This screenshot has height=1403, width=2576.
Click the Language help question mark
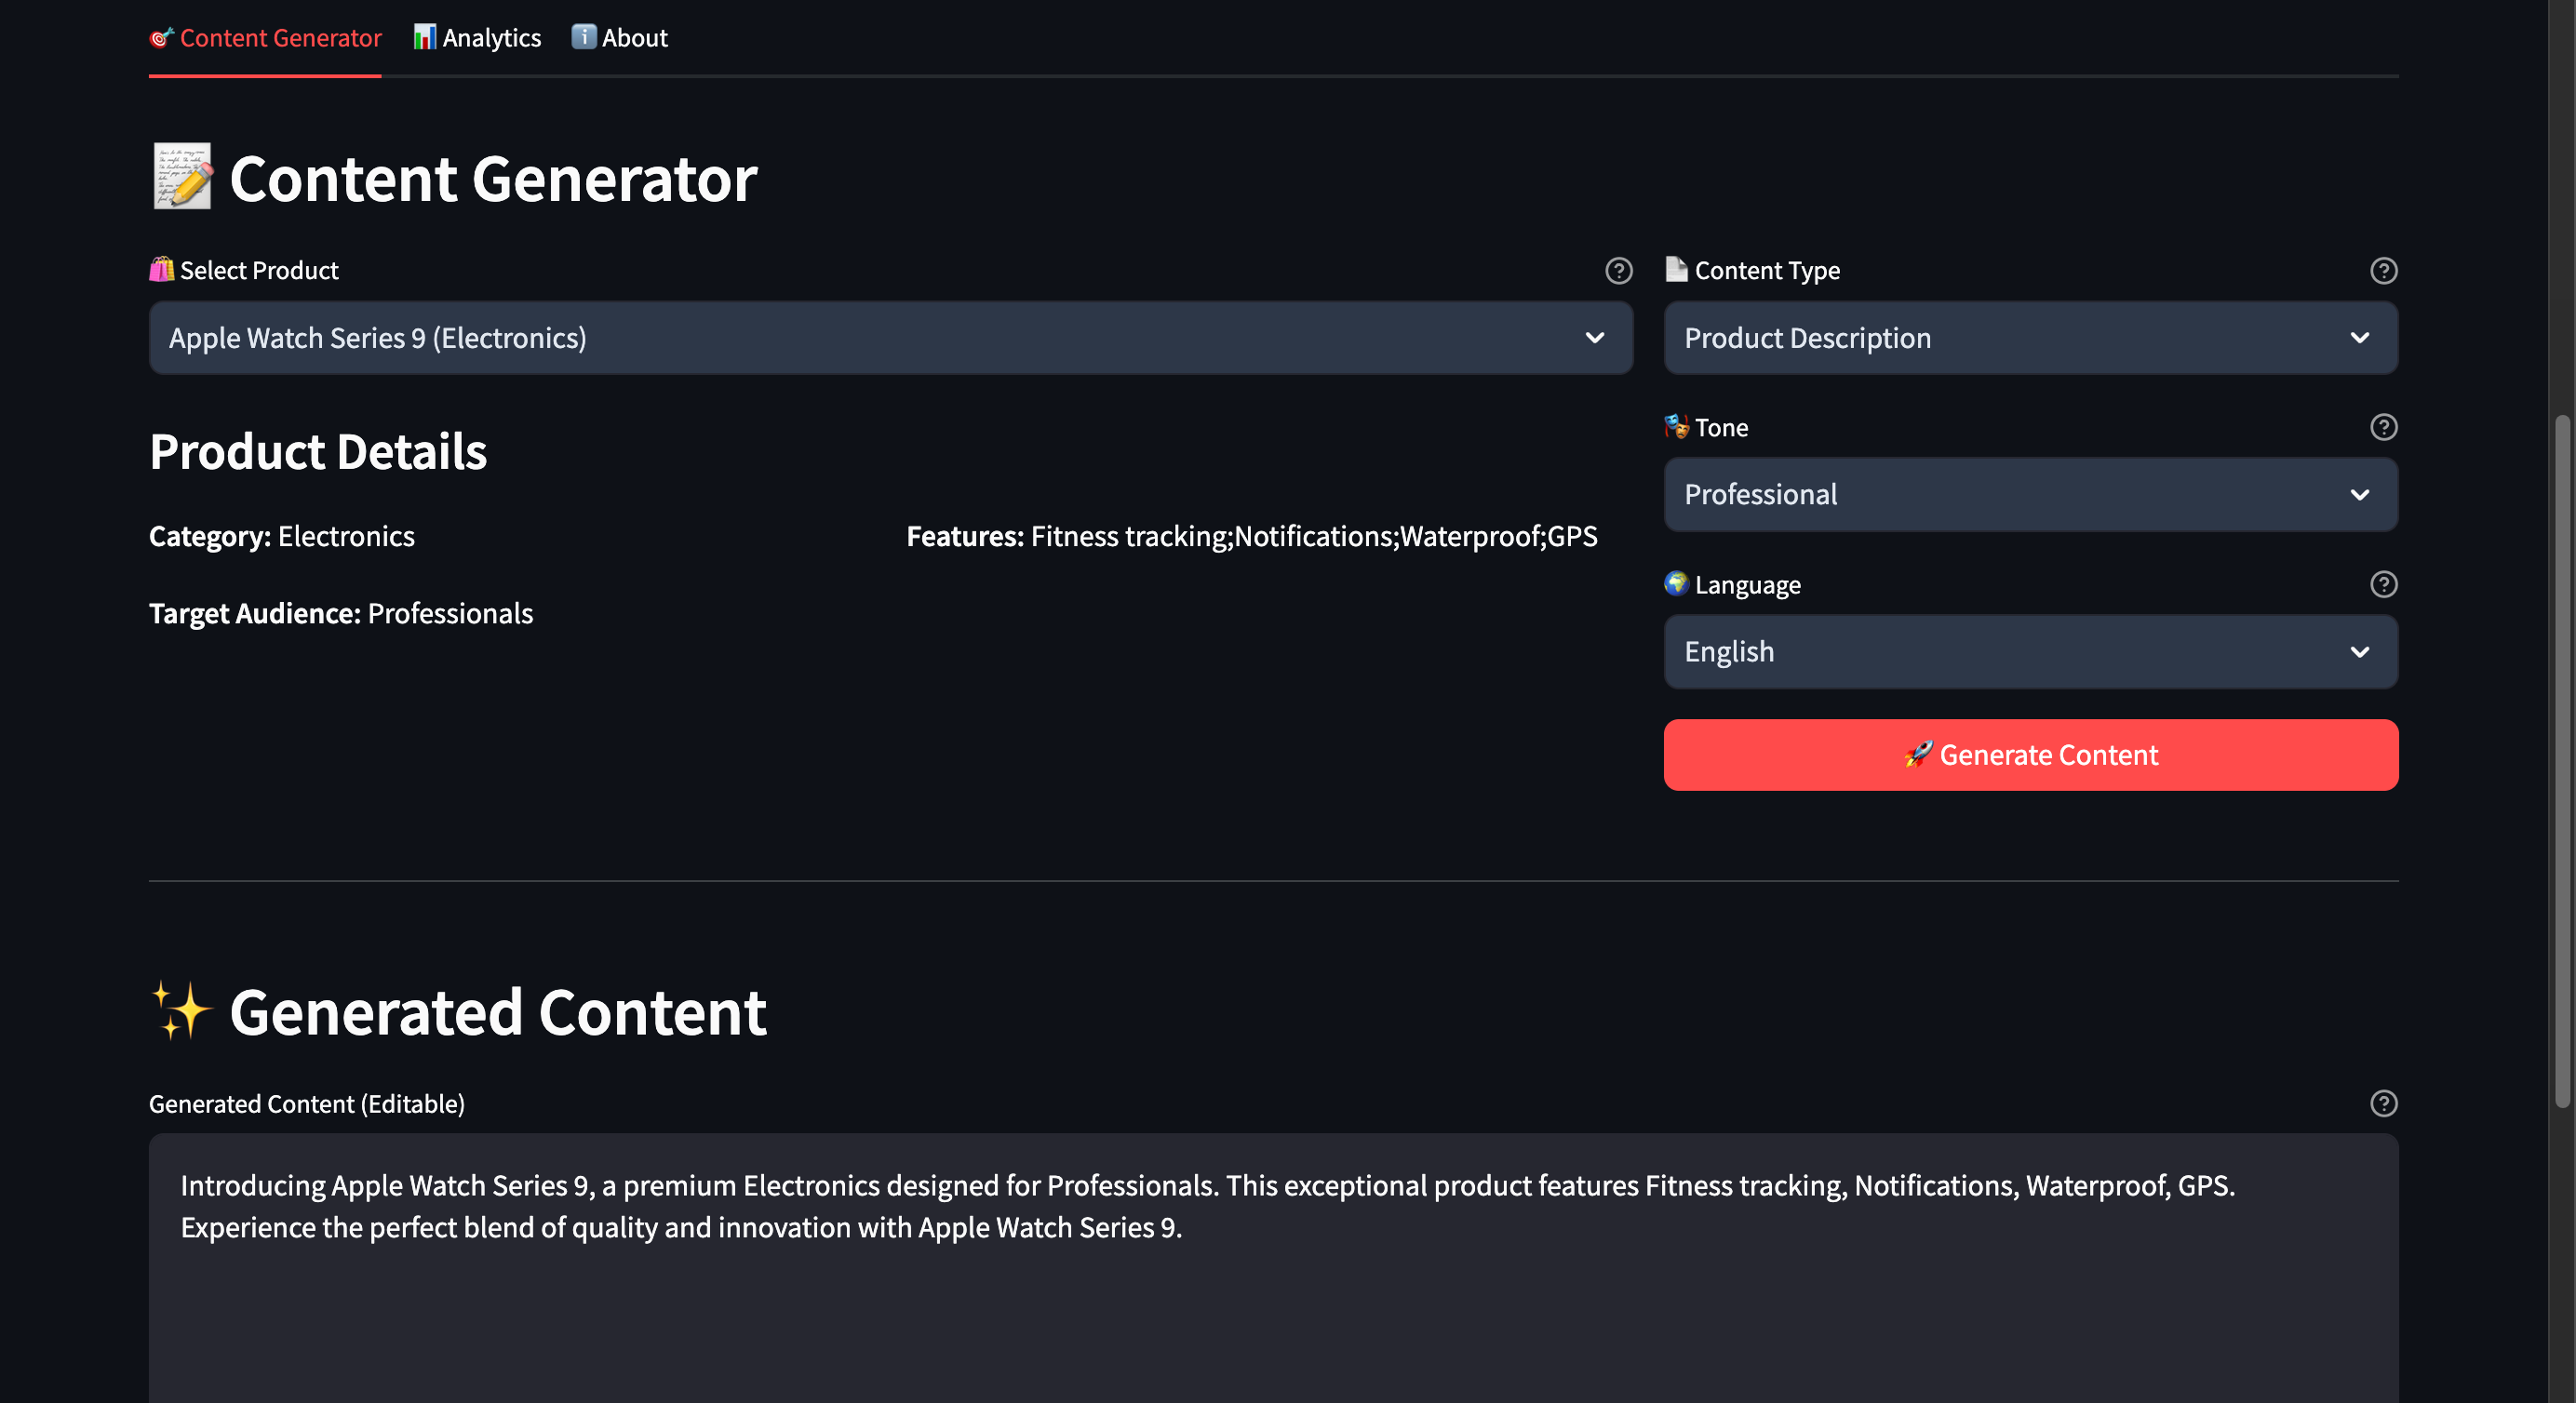[2383, 584]
